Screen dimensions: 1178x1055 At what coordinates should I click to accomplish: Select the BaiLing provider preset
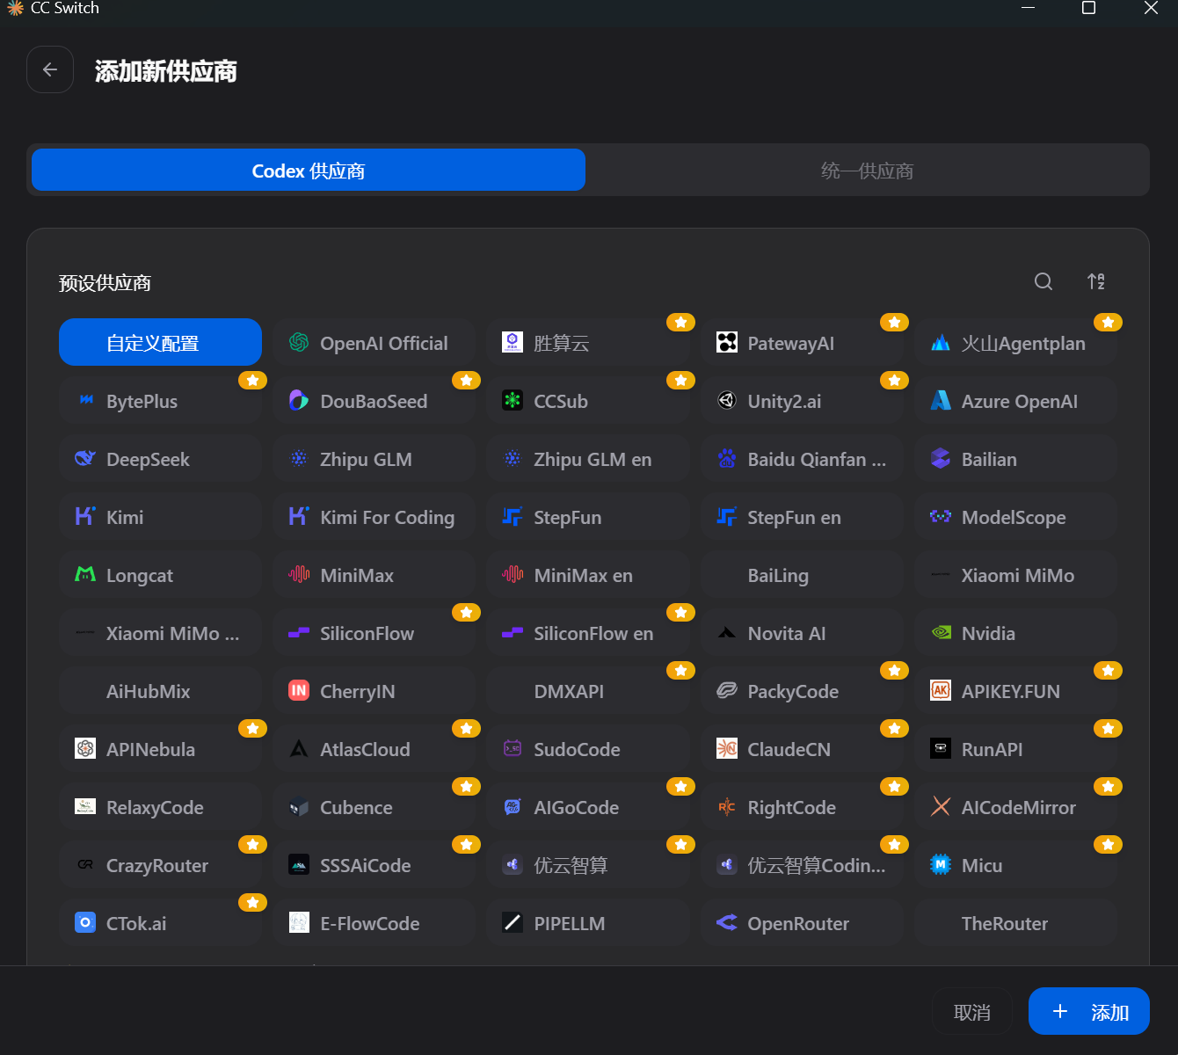click(x=802, y=574)
